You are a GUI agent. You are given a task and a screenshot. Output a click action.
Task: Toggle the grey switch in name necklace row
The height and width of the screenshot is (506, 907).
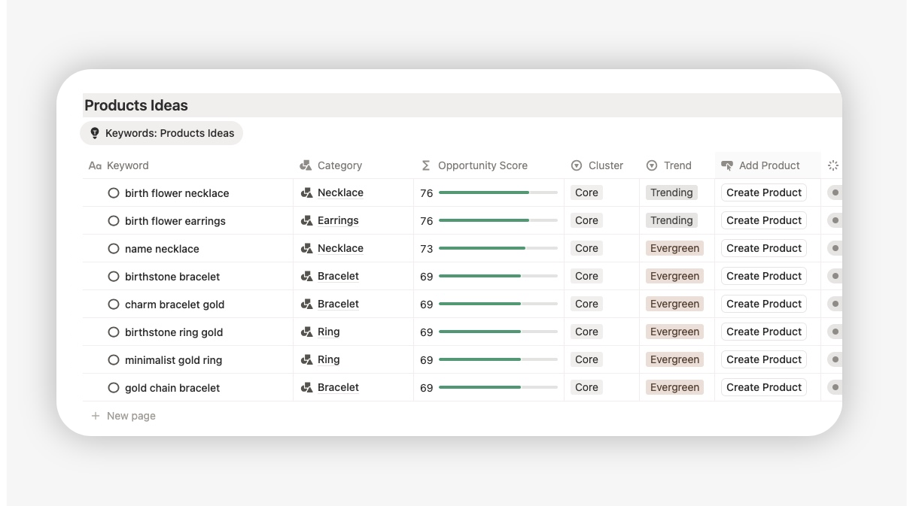click(834, 249)
